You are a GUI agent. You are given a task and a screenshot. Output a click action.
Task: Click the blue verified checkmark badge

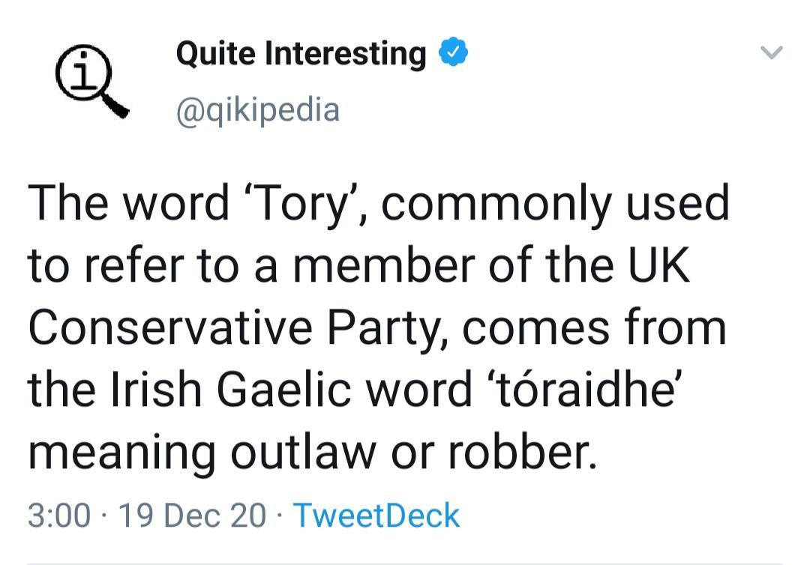[x=454, y=54]
